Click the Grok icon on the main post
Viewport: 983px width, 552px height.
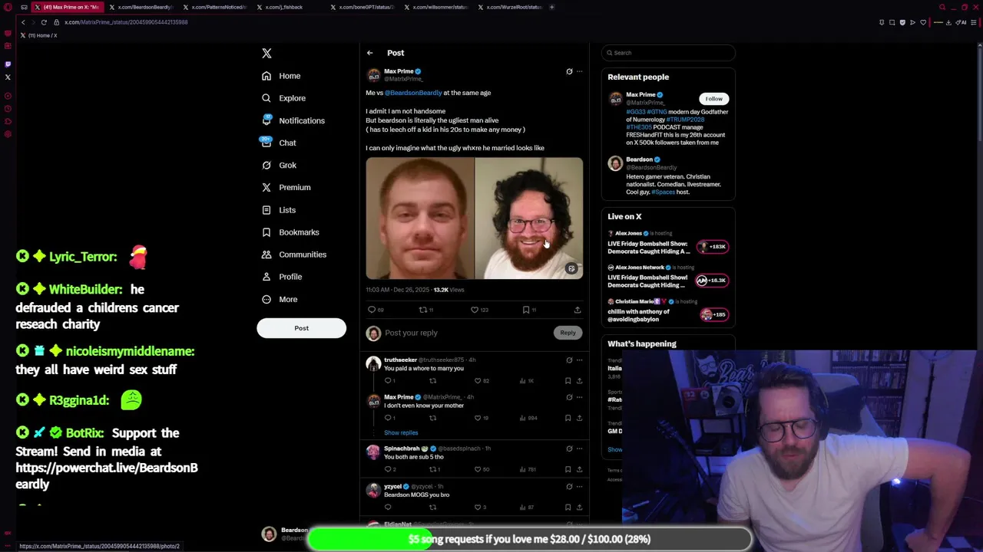[569, 71]
